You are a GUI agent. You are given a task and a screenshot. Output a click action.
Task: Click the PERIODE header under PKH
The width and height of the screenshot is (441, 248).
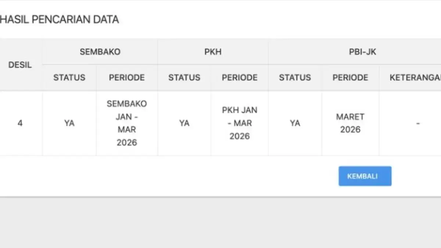(x=239, y=78)
